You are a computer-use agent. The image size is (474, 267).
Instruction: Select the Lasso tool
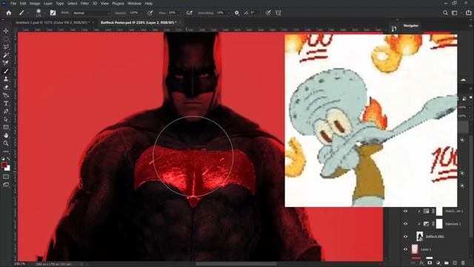point(6,47)
